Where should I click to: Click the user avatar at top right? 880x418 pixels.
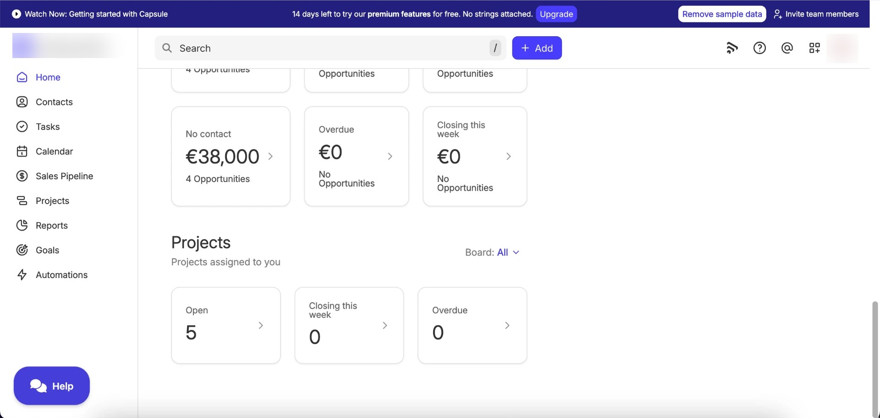pos(842,48)
